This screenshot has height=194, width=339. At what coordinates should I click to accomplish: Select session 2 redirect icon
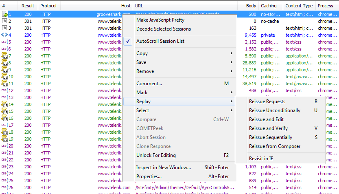(4, 21)
